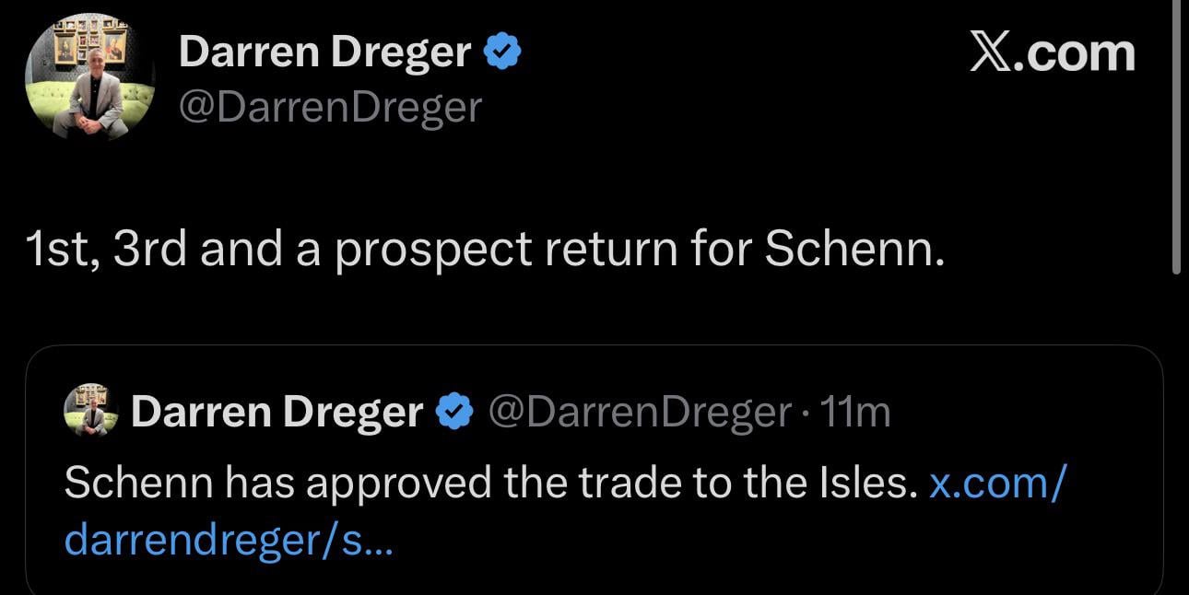1189x595 pixels.
Task: Open Darren Dreger's large profile photo
Action: pos(89,77)
